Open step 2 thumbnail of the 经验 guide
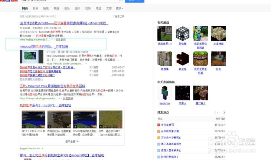 coord(59,120)
